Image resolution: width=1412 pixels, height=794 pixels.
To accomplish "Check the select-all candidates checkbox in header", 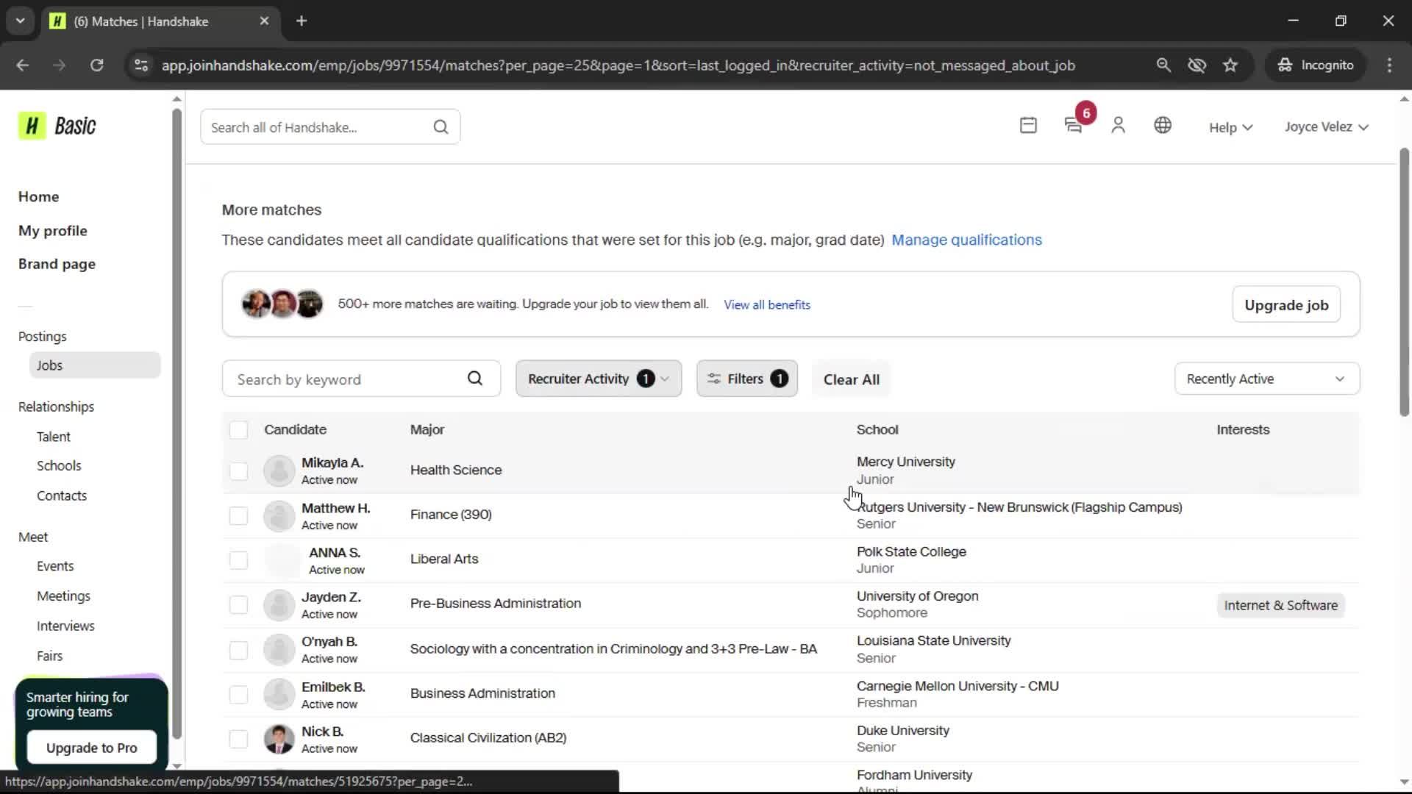I will click(238, 430).
